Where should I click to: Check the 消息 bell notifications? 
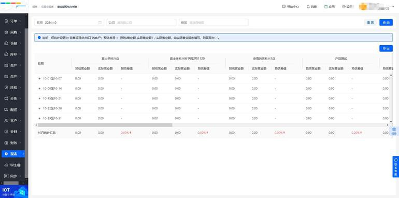[312, 7]
